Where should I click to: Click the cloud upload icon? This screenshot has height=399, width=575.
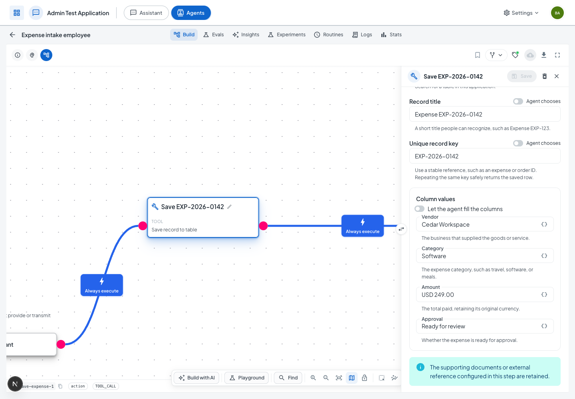click(530, 55)
